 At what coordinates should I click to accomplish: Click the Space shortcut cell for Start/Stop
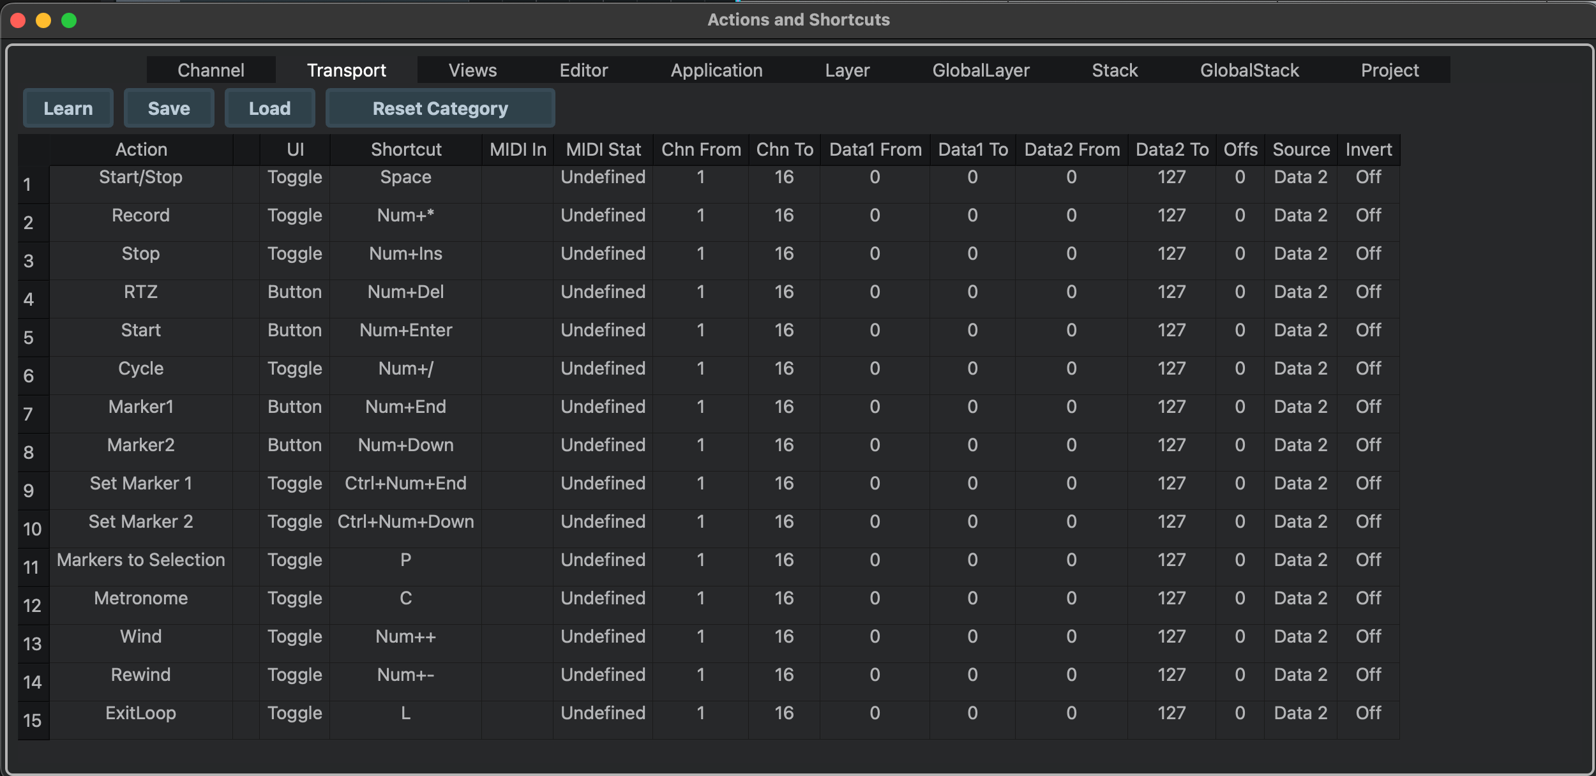[405, 177]
